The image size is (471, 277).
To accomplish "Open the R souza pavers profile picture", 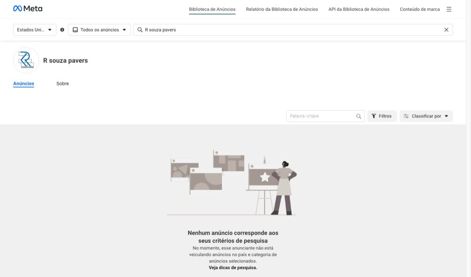I will (26, 60).
